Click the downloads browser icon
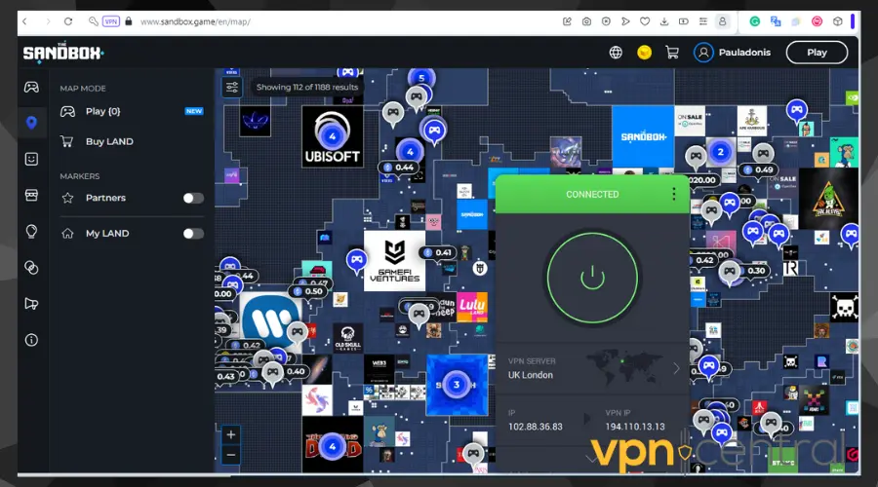The width and height of the screenshot is (878, 487). pyautogui.click(x=664, y=21)
